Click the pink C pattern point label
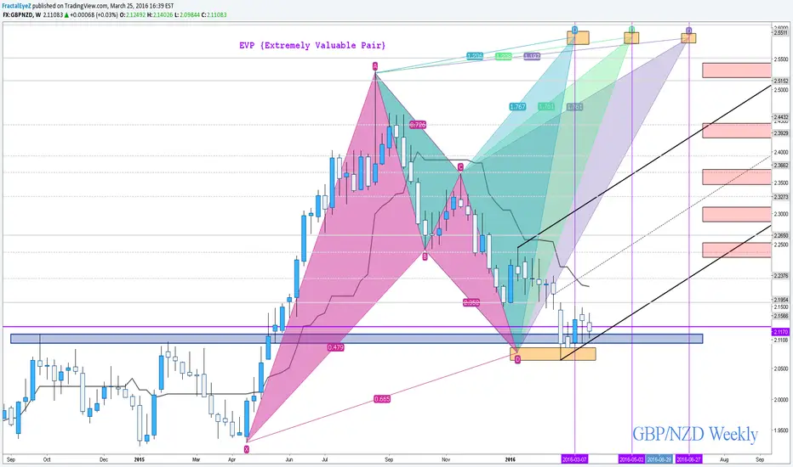 (460, 166)
